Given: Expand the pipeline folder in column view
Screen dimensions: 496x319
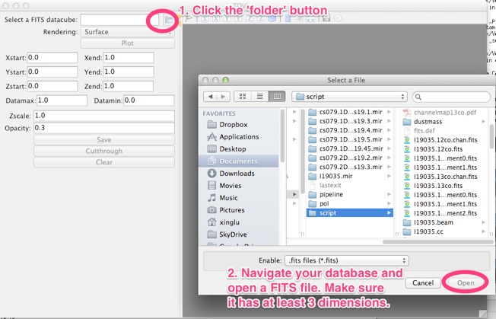Looking at the screenshot, I should pos(347,194).
